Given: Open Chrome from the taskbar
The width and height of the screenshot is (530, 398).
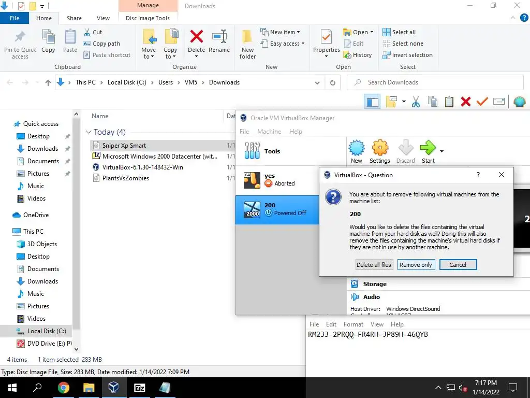Looking at the screenshot, I should pyautogui.click(x=63, y=388).
